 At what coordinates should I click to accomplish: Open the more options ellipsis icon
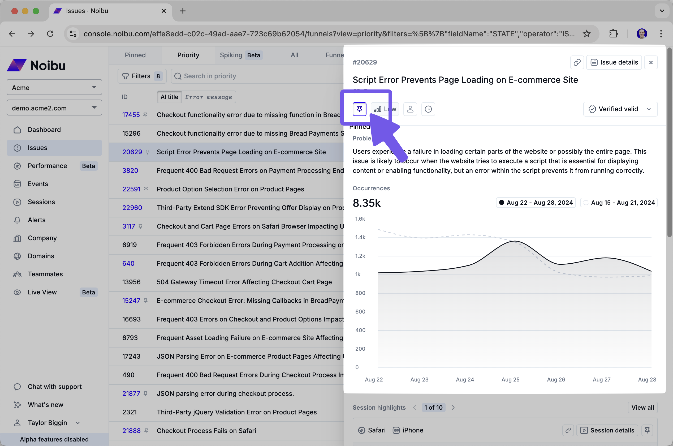[x=428, y=109]
